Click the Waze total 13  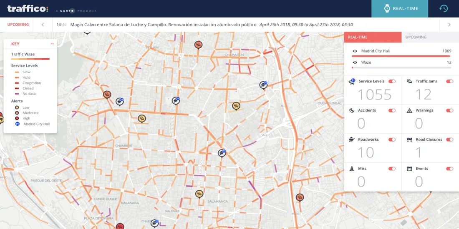click(449, 62)
